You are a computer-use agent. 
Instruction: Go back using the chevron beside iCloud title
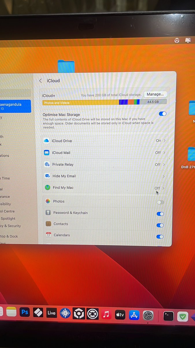[x=40, y=81]
